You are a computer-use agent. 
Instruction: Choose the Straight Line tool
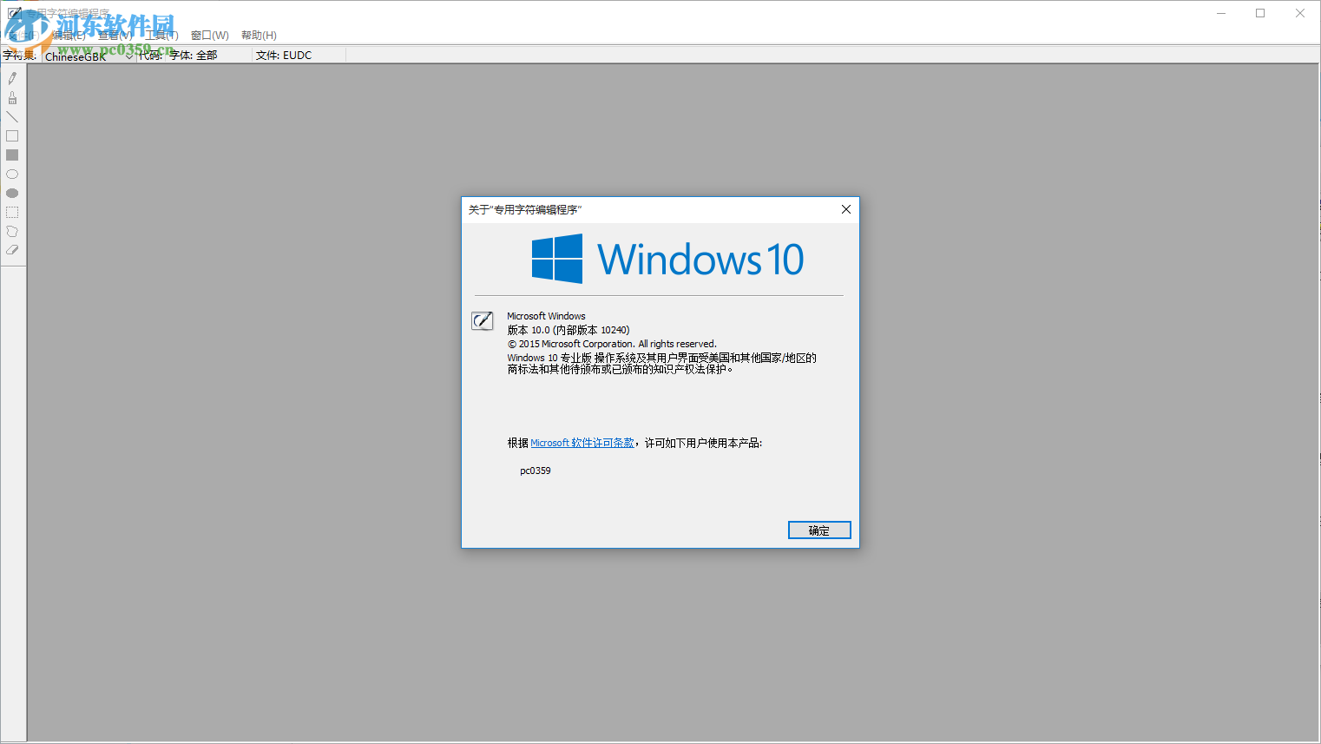point(12,117)
